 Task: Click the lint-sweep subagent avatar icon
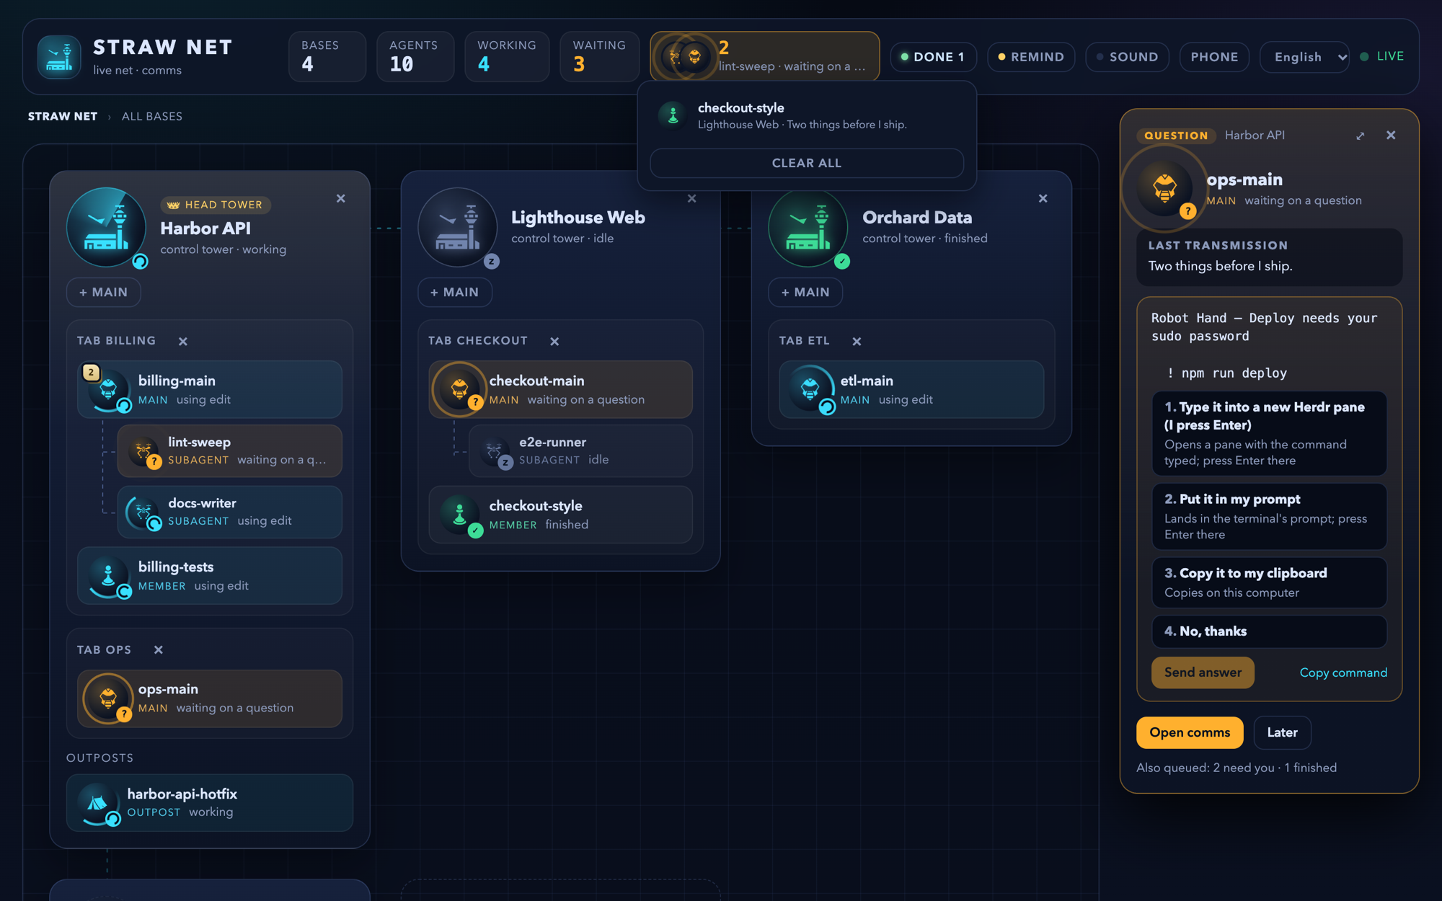point(143,451)
